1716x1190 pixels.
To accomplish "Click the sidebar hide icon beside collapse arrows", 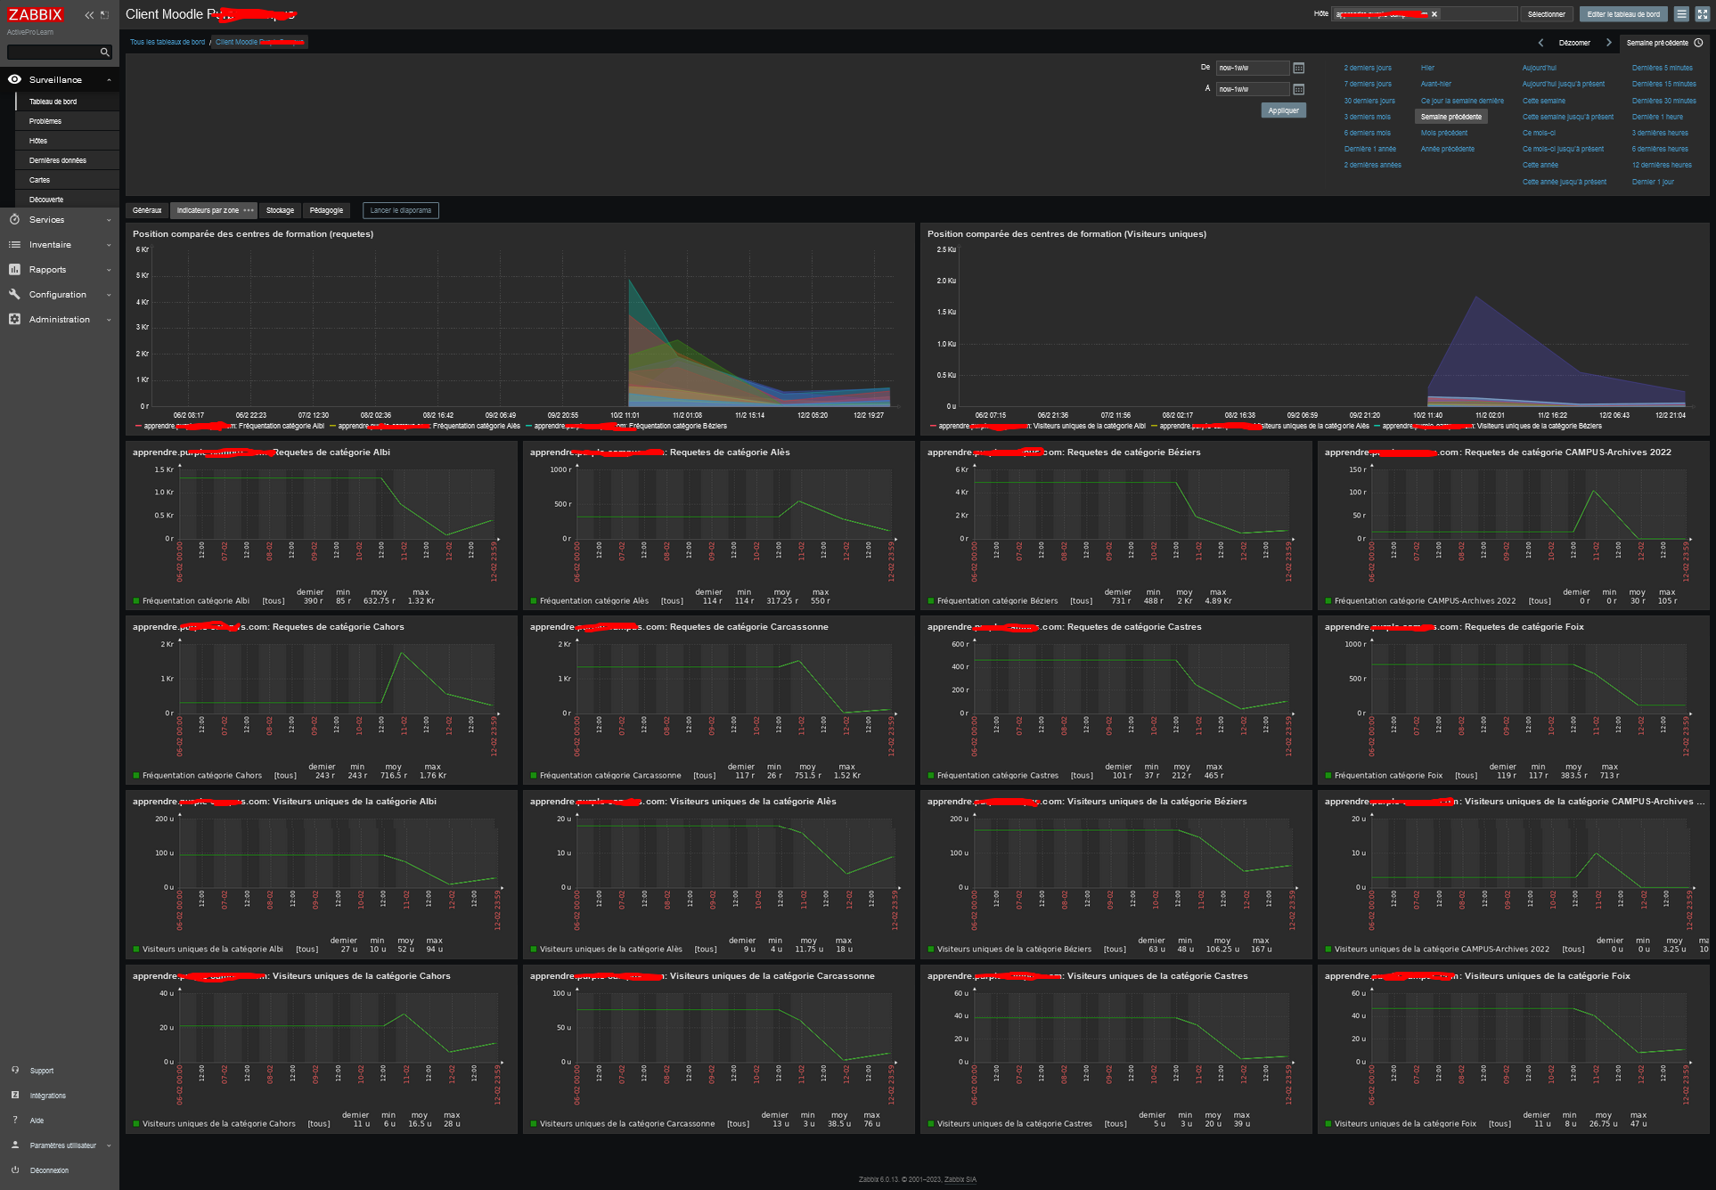I will [x=104, y=15].
